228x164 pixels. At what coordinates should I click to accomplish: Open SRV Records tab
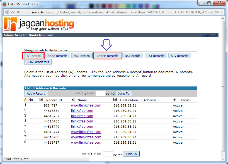pyautogui.click(x=180, y=56)
